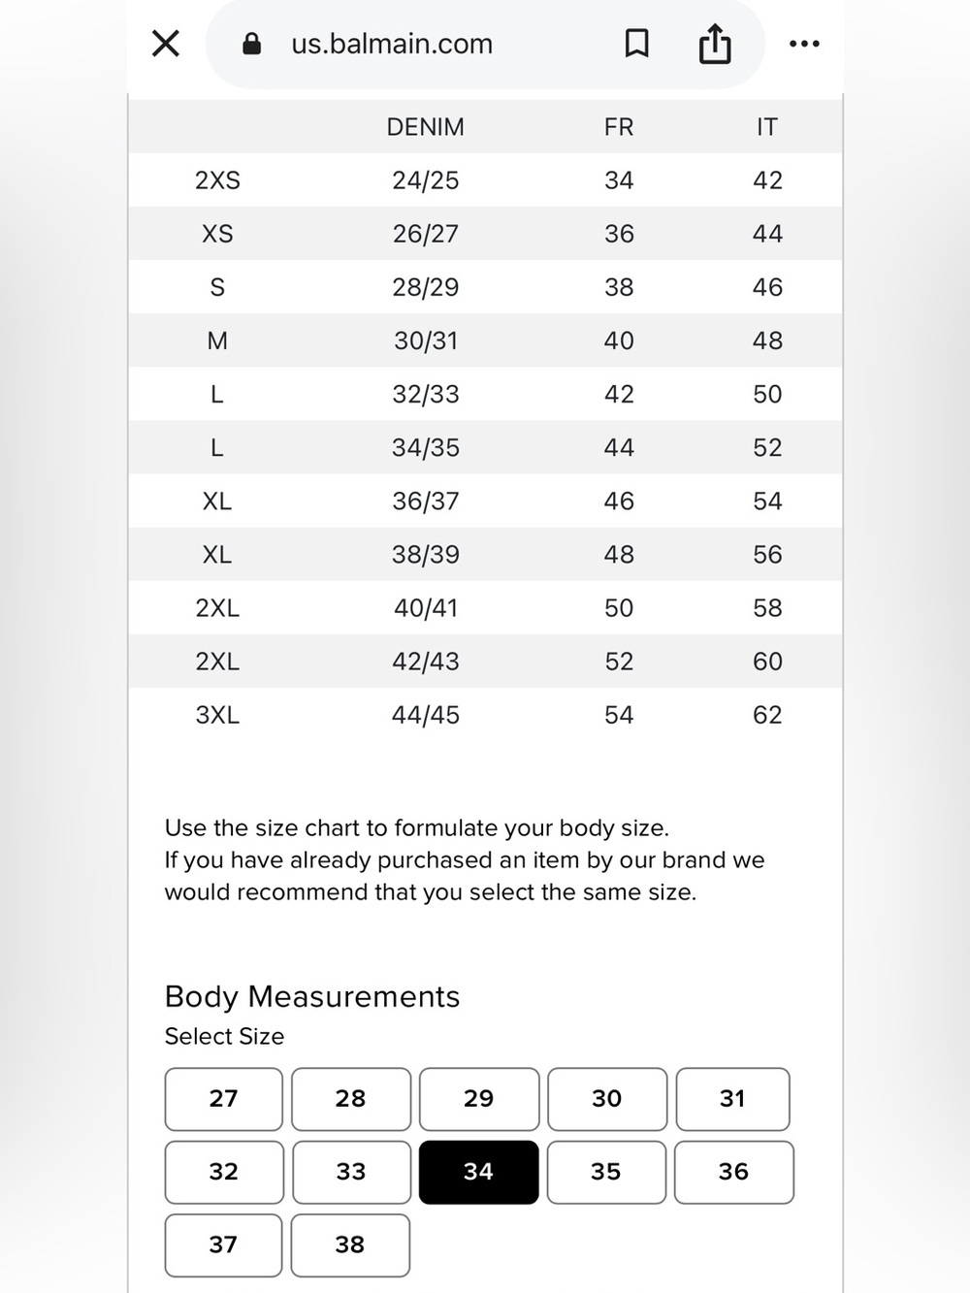Tap the selected size 34 button

click(478, 1172)
